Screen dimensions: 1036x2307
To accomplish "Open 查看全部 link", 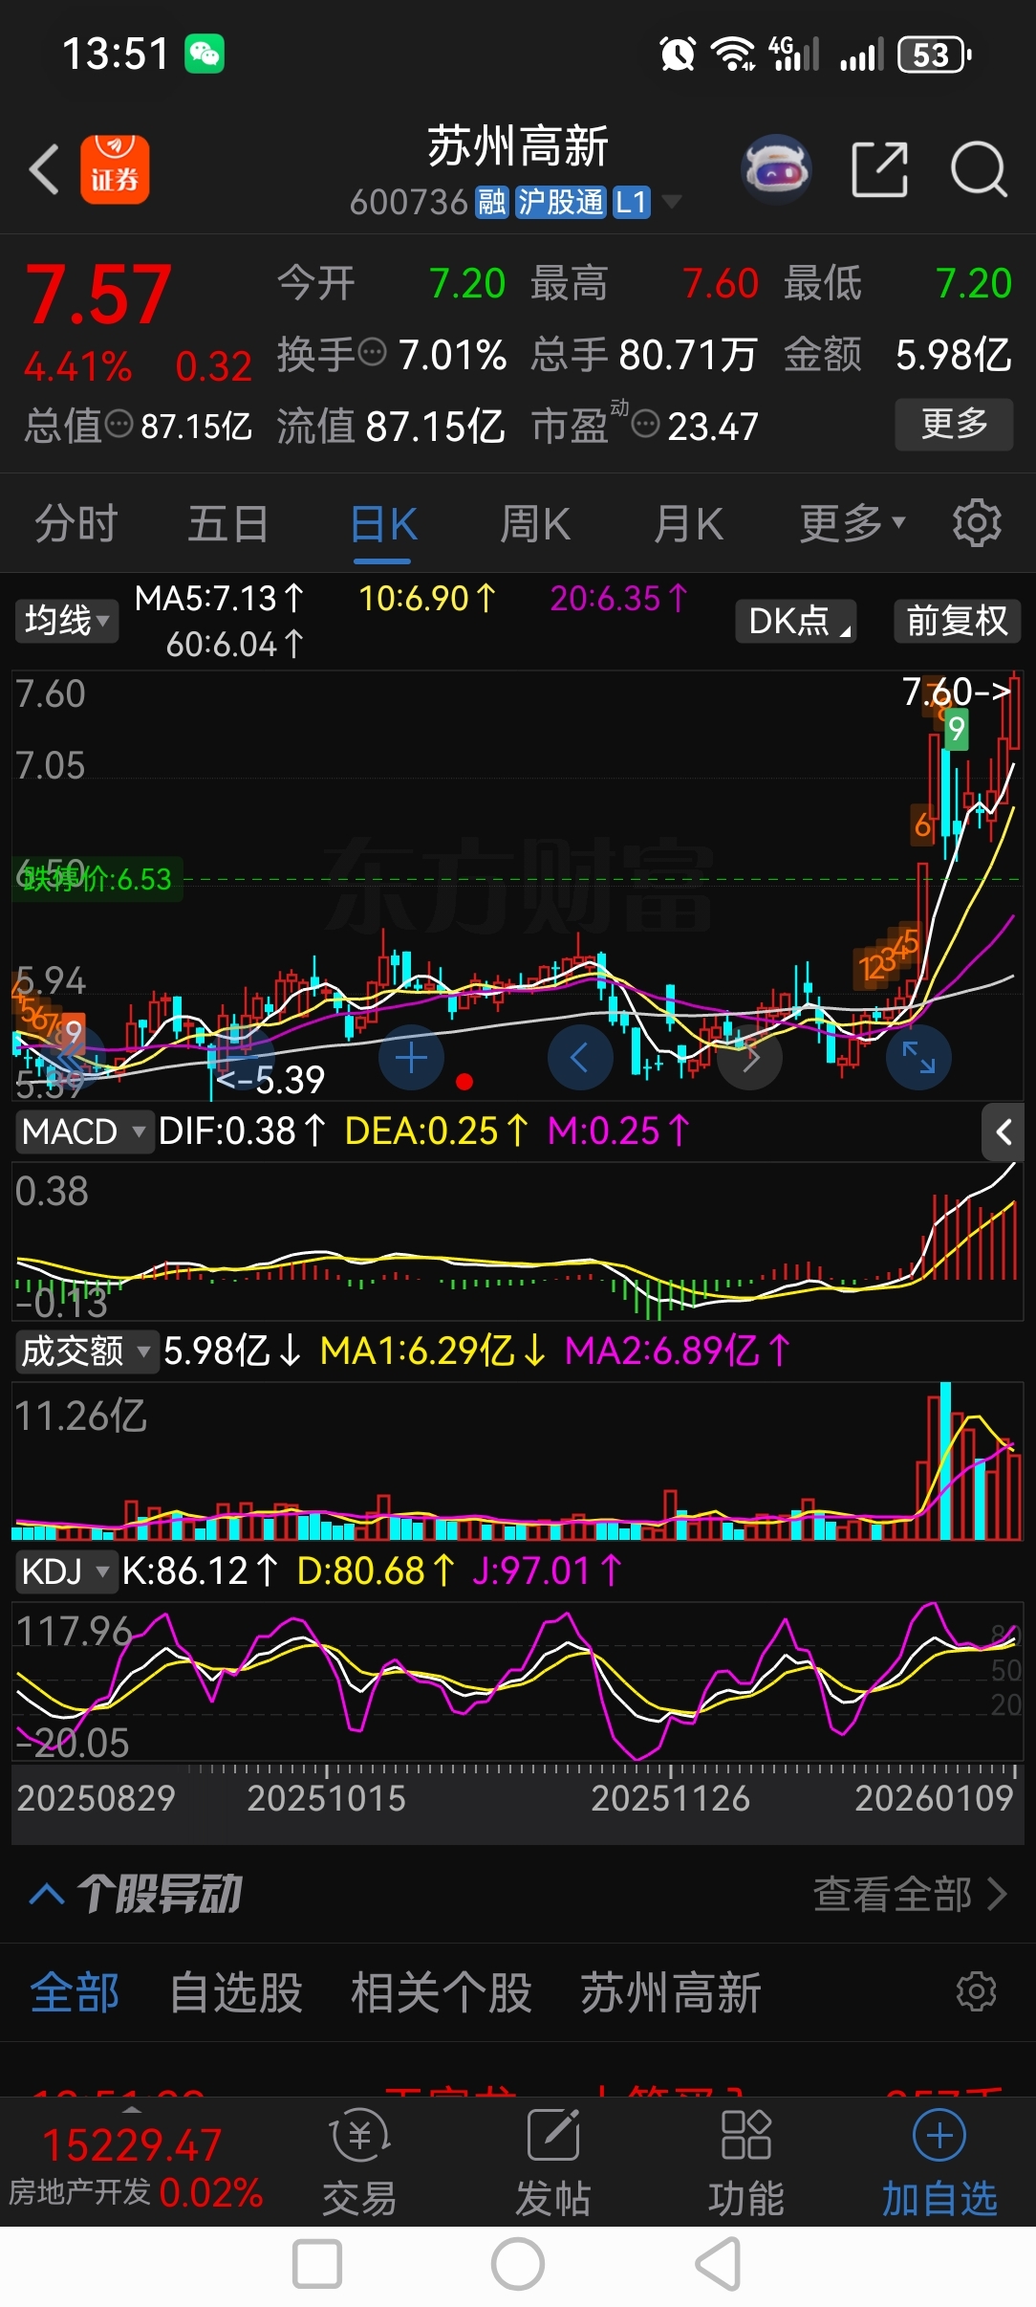I will coord(910,1894).
